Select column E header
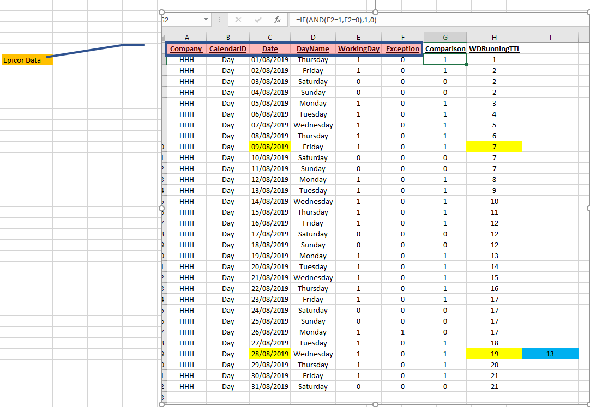 [358, 37]
